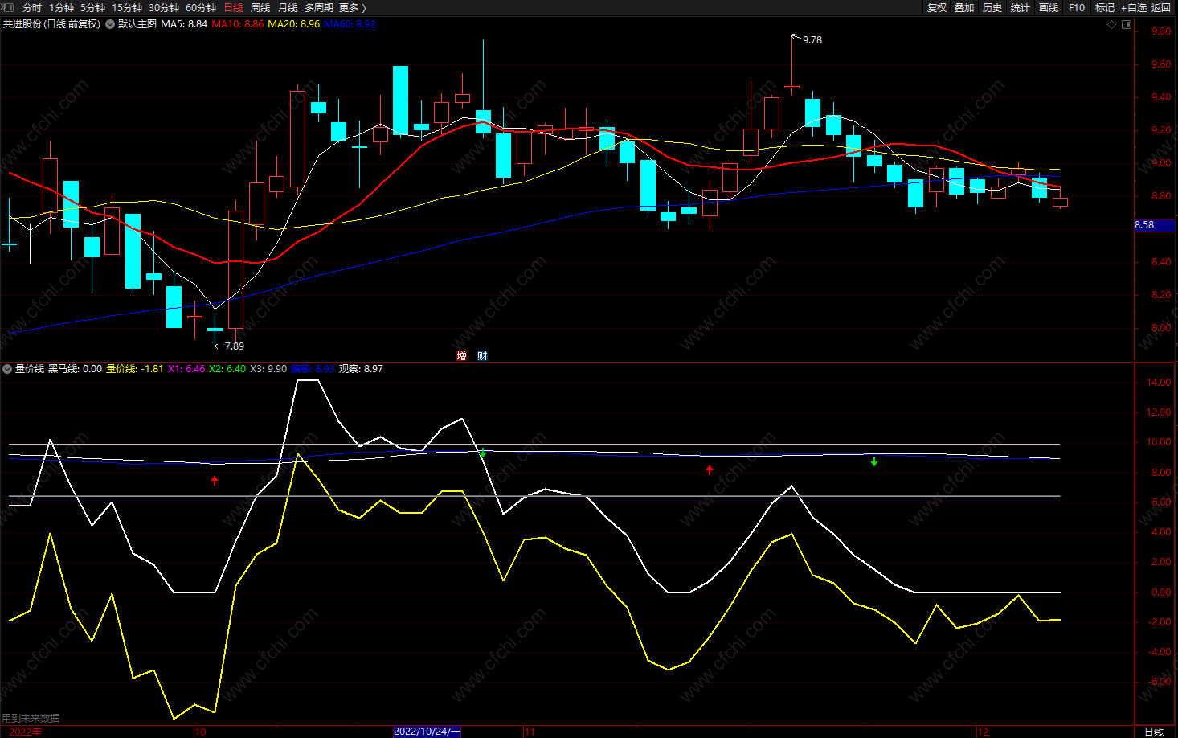This screenshot has height=738, width=1178.
Task: Click the 2022/10/24 date marker on timeline
Action: tap(427, 732)
